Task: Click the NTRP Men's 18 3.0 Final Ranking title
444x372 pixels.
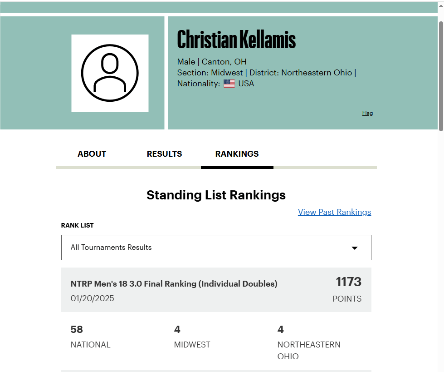Action: point(174,284)
